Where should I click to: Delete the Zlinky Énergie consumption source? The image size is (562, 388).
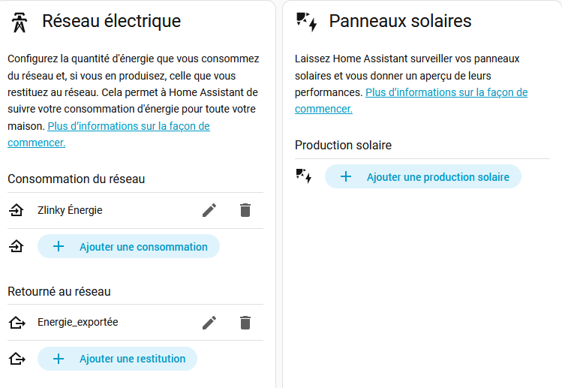point(245,211)
